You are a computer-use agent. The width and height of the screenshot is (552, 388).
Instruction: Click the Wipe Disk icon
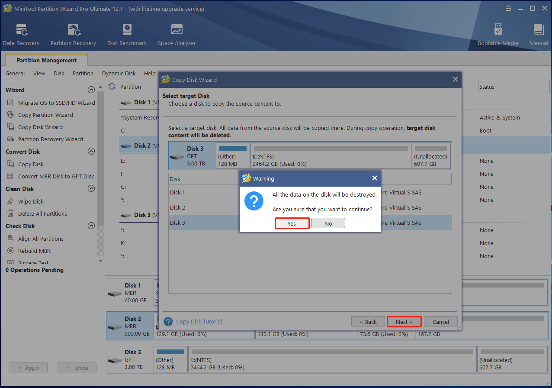pos(10,201)
